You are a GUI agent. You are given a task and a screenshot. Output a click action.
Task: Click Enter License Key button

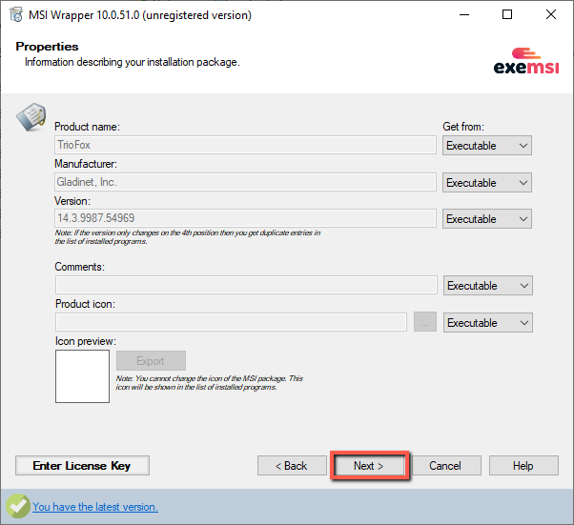(x=82, y=465)
